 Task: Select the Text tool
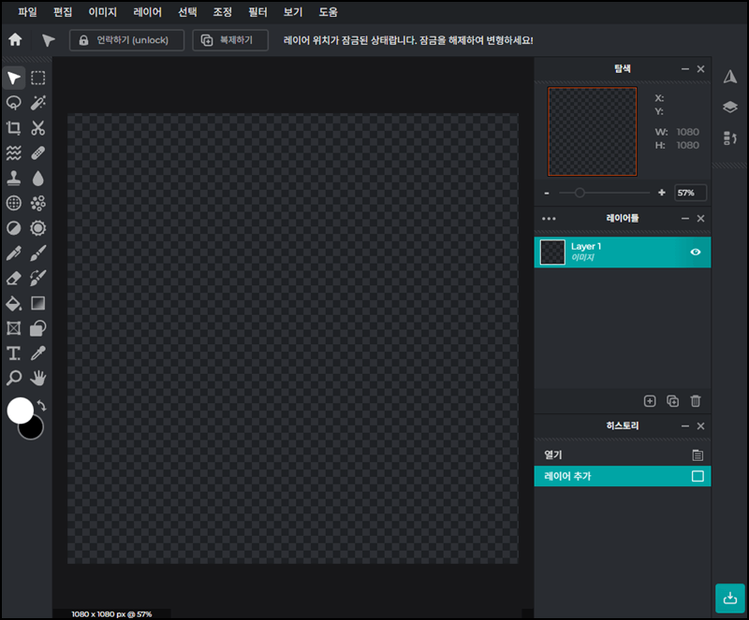[14, 353]
